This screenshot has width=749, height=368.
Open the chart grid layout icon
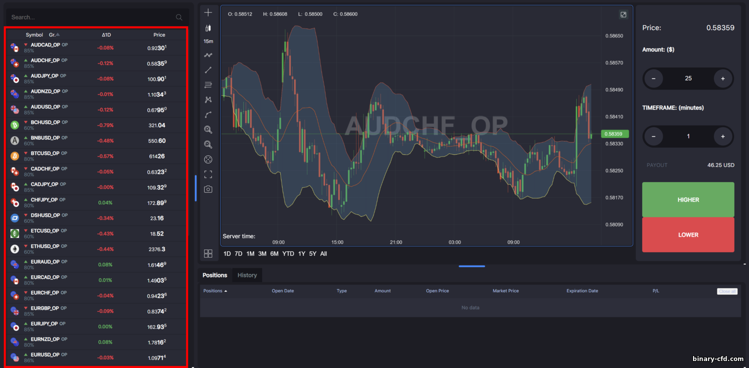click(x=208, y=254)
